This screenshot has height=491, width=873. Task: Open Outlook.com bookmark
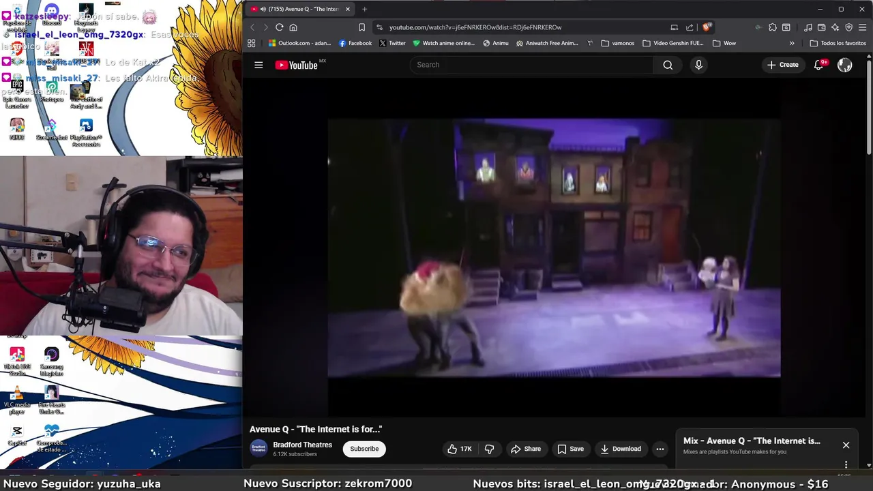(299, 43)
